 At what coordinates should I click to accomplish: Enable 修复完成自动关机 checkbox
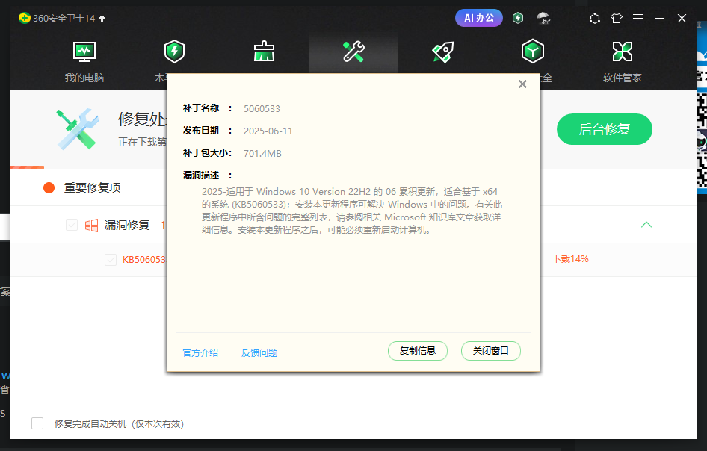click(x=37, y=423)
